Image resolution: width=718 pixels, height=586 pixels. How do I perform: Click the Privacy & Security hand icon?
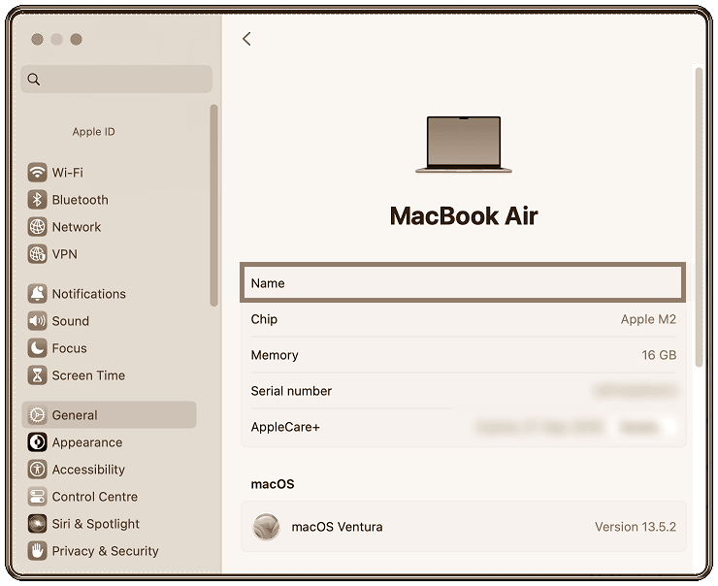click(x=37, y=551)
